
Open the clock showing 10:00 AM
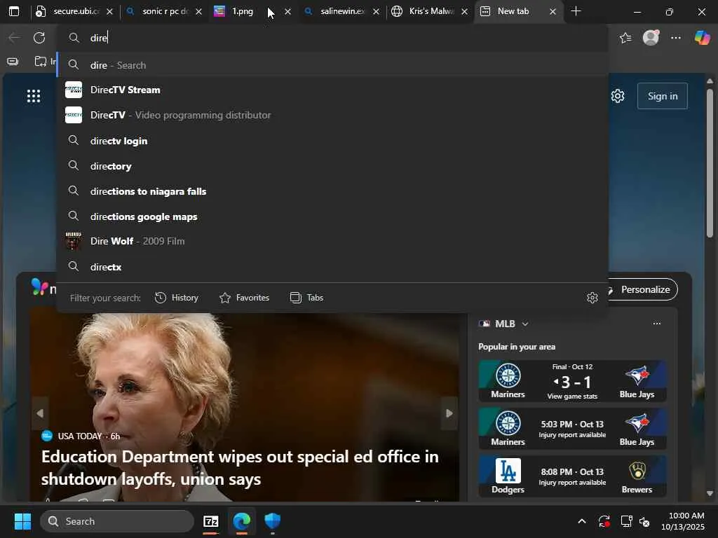point(683,521)
